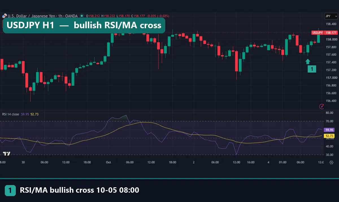Open chart settings via the gear icon
This screenshot has width=339, height=202.
click(x=331, y=162)
